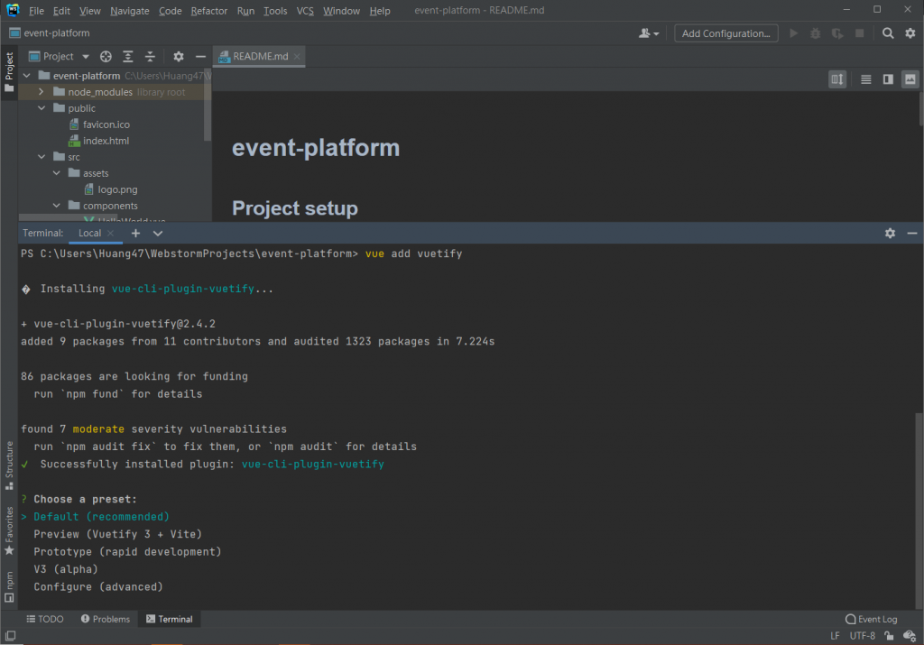Screen dimensions: 924x645
Task: Toggle Favorites side tool window tab
Action: tap(9, 531)
